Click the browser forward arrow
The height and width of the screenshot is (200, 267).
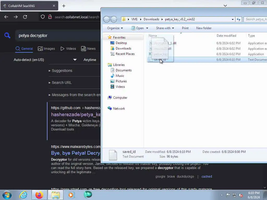(16, 17)
